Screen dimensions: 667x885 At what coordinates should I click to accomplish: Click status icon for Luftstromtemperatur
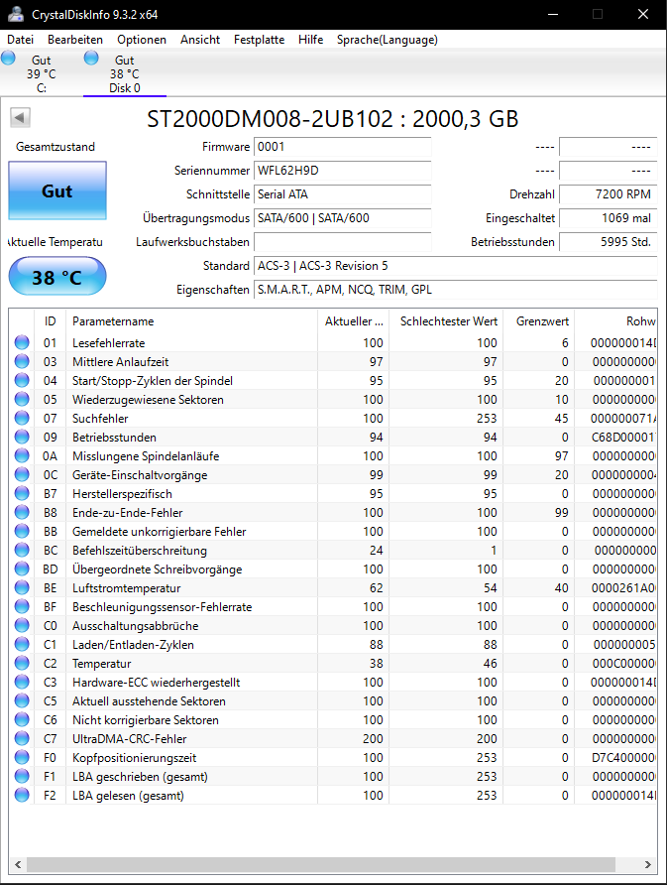[22, 587]
